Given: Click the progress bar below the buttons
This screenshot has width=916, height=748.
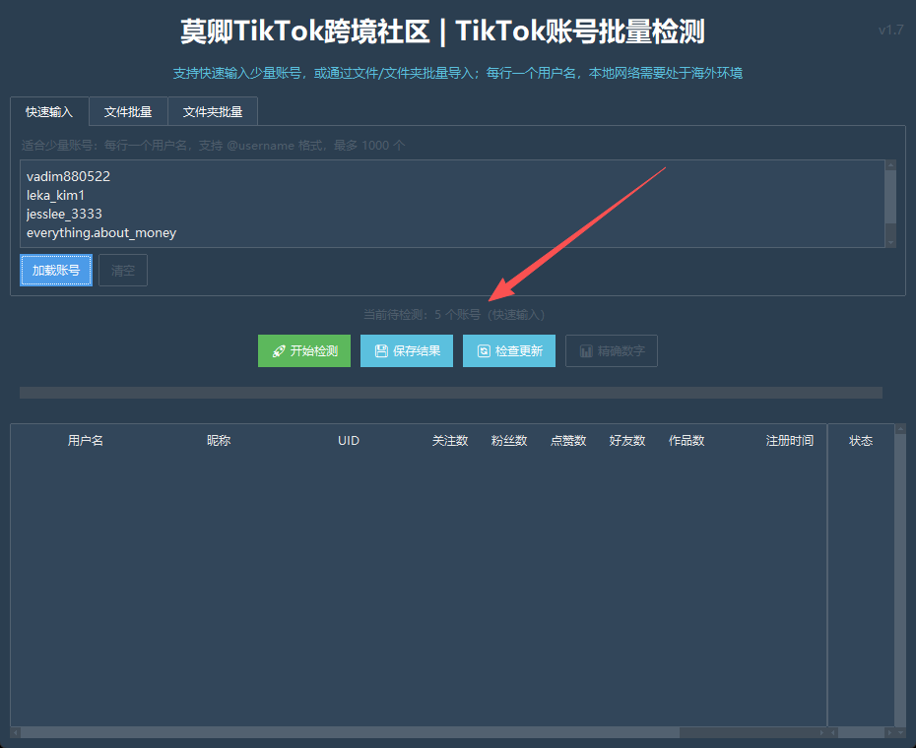Looking at the screenshot, I should 451,393.
